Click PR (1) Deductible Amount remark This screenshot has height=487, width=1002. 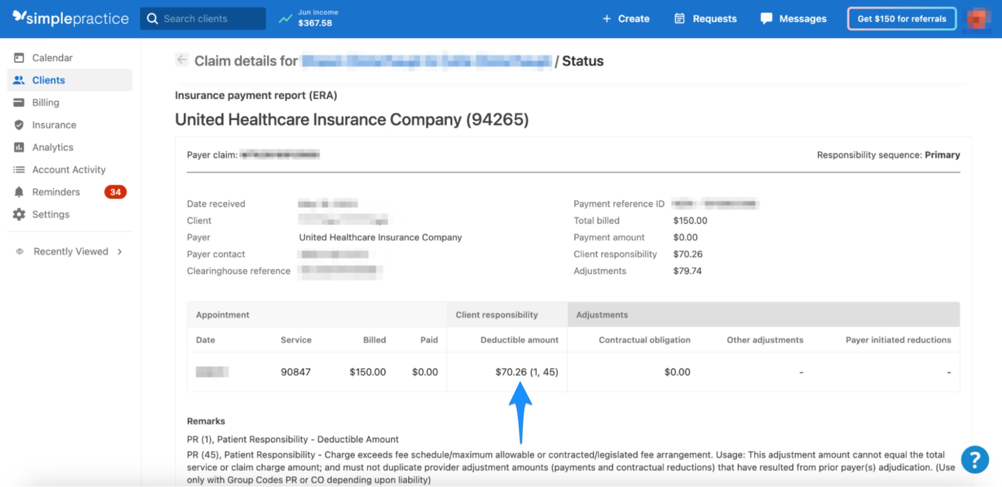tap(293, 439)
